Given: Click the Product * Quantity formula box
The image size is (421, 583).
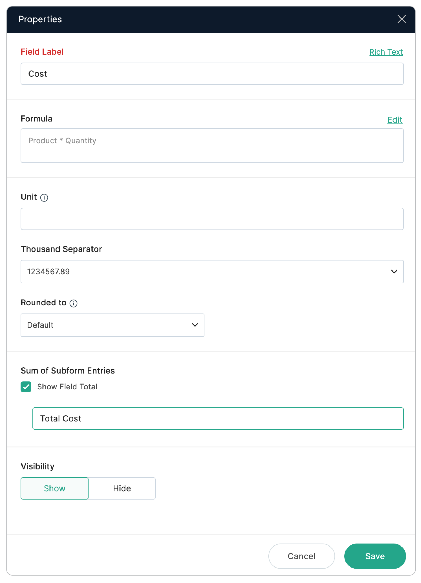Looking at the screenshot, I should pyautogui.click(x=211, y=145).
